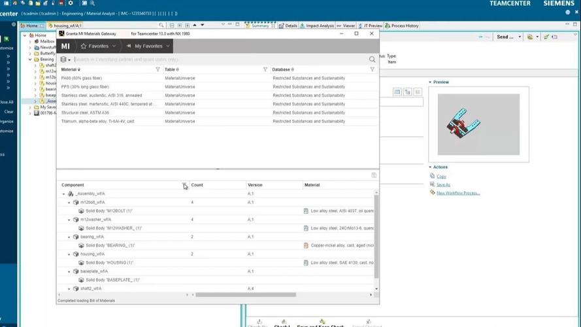
Task: Filter the Material column
Action: [158, 69]
